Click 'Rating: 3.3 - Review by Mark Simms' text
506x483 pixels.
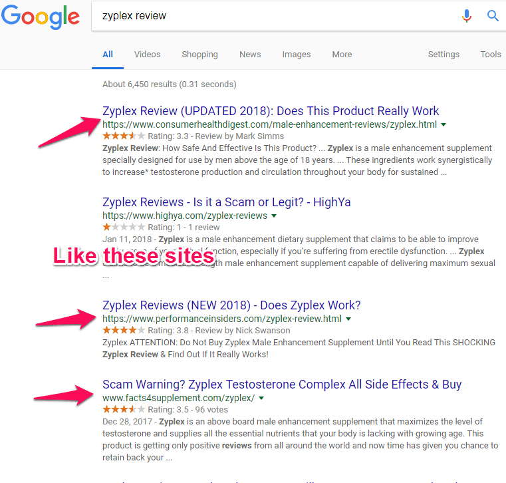215,136
